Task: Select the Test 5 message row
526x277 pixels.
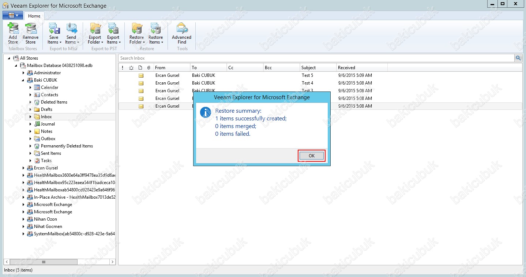Action: point(320,75)
